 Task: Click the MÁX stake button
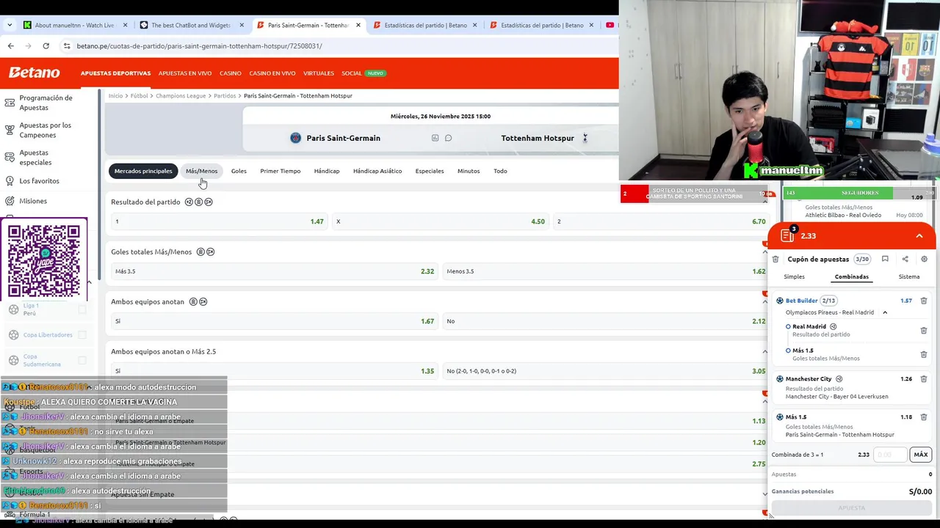click(x=920, y=455)
